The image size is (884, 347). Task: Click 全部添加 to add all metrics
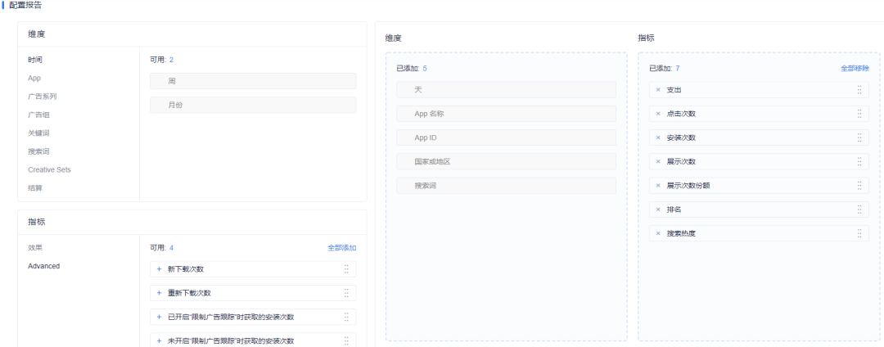[x=341, y=248]
